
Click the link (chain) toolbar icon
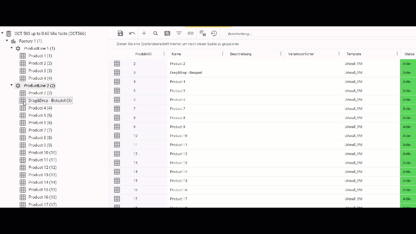[190, 33]
